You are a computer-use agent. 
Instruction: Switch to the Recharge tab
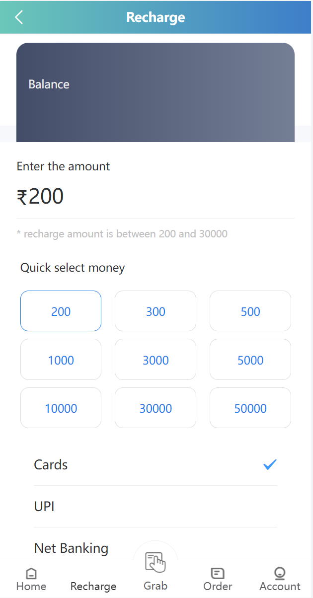(x=93, y=586)
